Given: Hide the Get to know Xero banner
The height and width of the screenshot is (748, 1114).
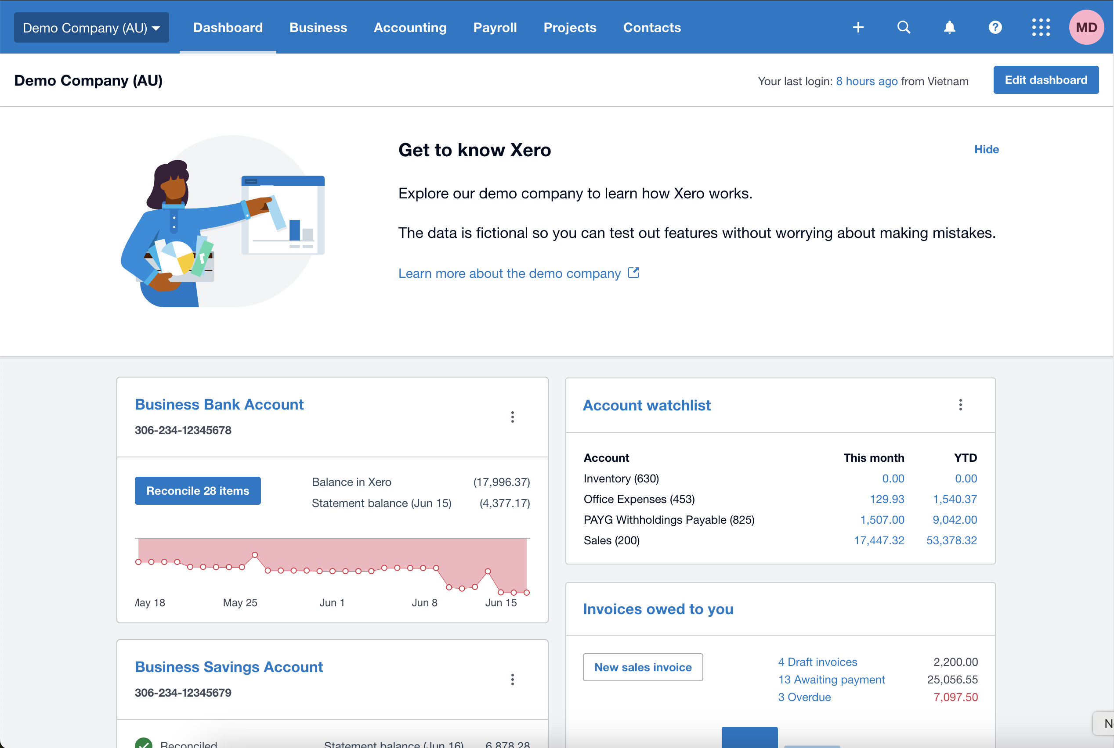Looking at the screenshot, I should coord(986,149).
